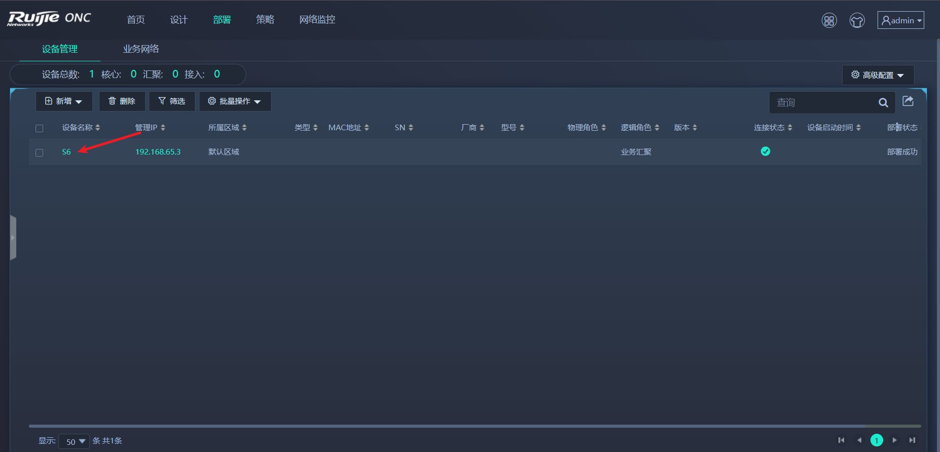This screenshot has width=940, height=452.
Task: Open the 设计 menu
Action: tap(179, 20)
